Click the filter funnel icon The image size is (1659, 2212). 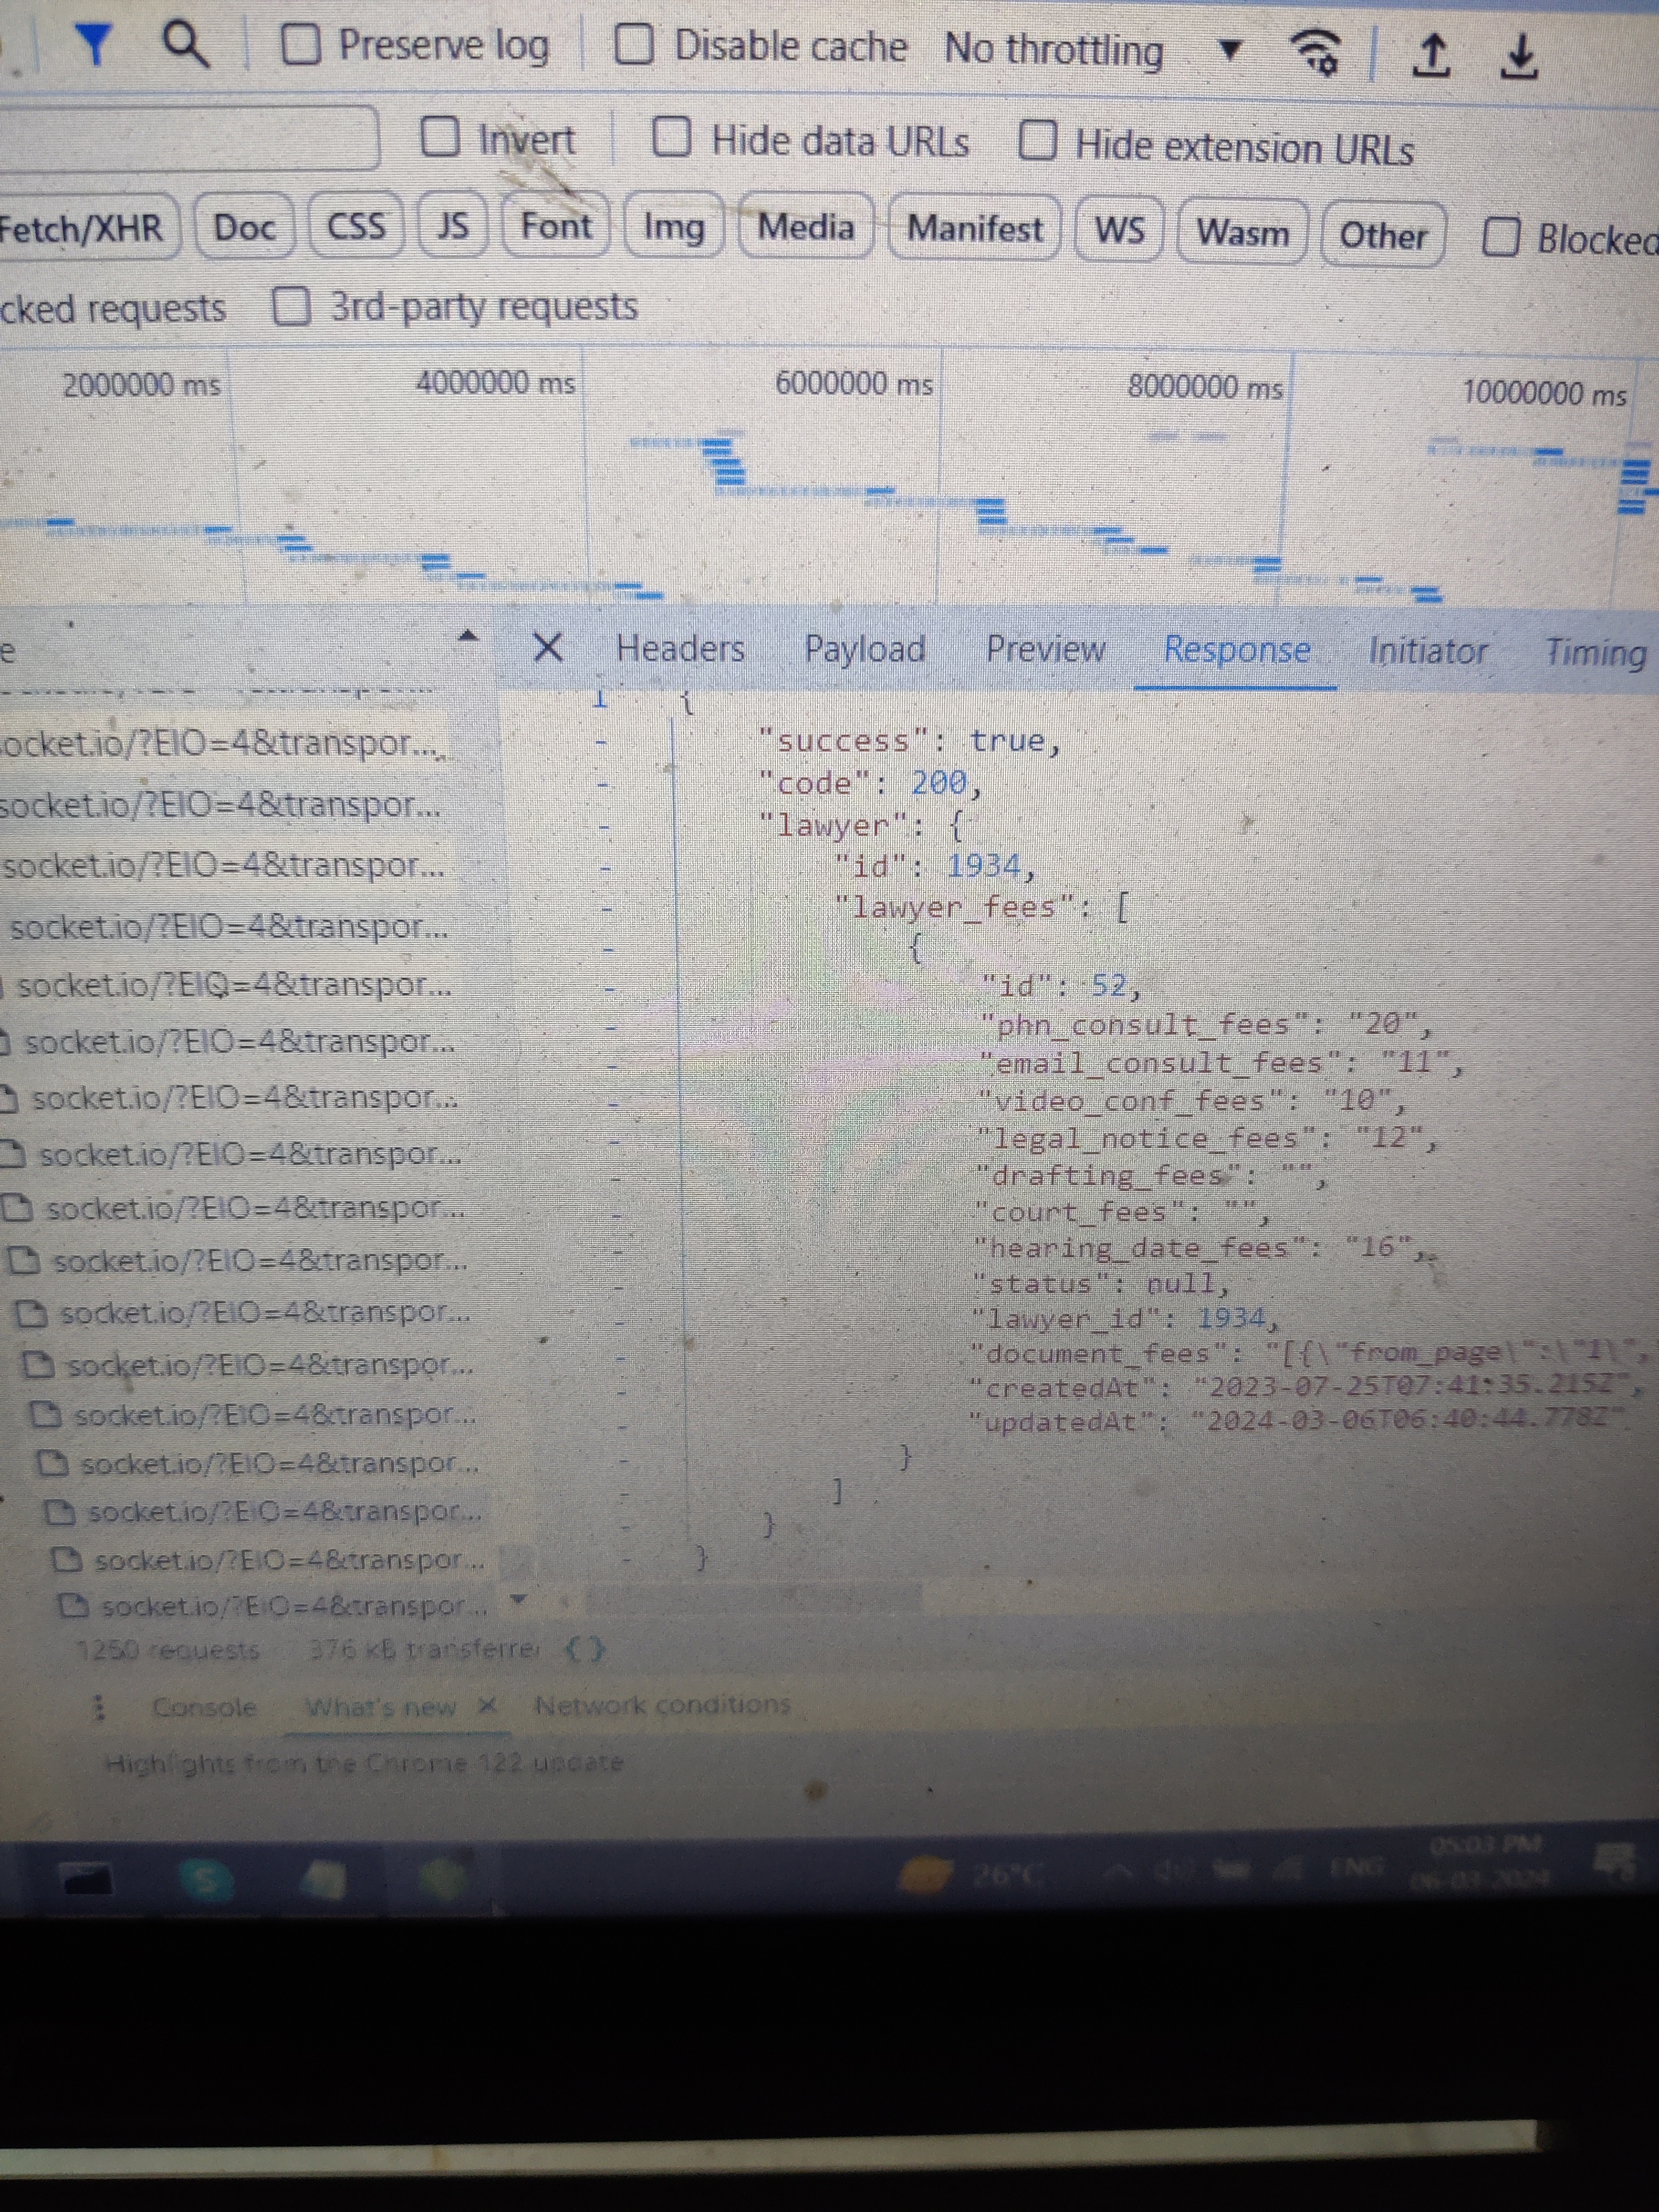94,45
